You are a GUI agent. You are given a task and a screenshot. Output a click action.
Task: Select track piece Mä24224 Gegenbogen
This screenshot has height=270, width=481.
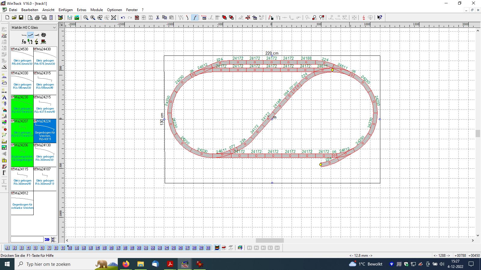click(x=45, y=131)
